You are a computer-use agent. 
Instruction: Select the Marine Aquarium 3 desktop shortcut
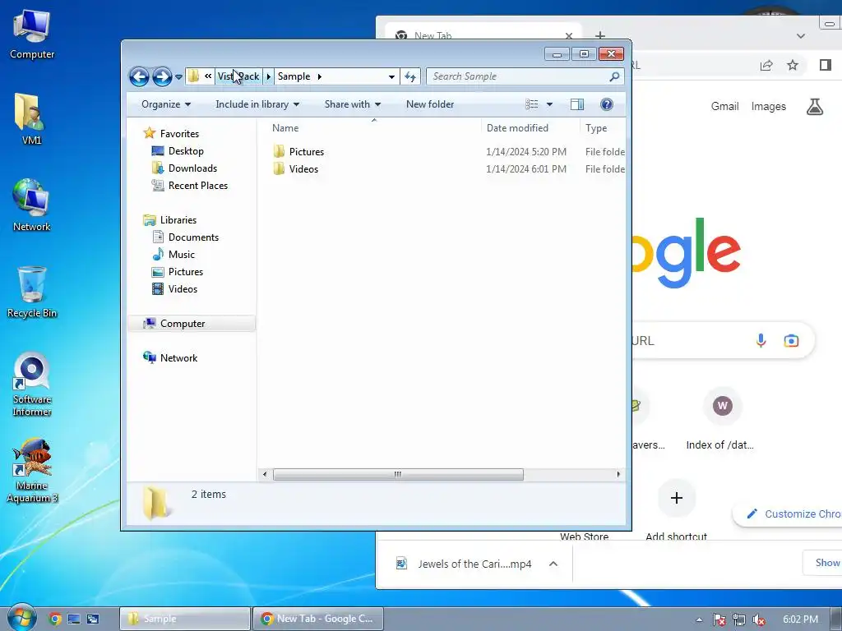32,471
